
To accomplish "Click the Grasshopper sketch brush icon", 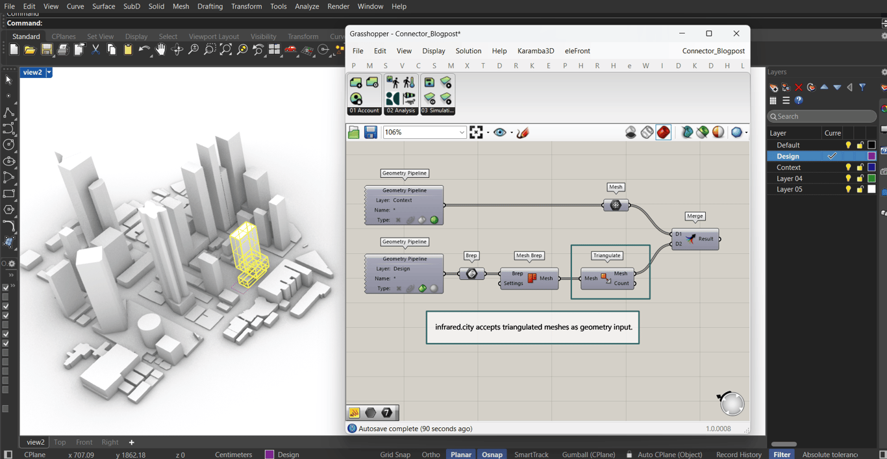I will pos(523,132).
